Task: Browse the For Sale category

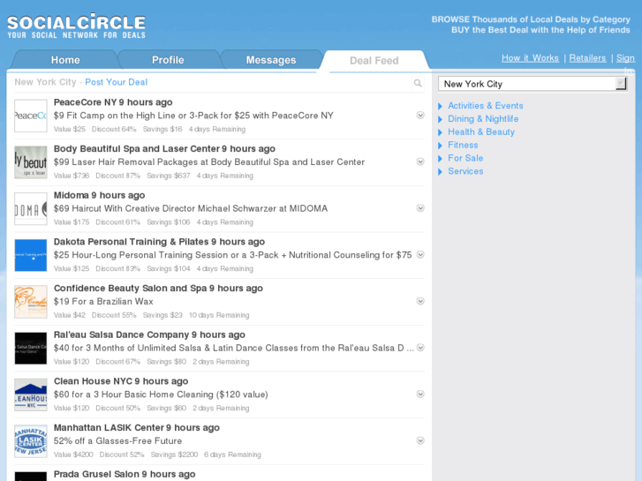Action: pyautogui.click(x=465, y=158)
